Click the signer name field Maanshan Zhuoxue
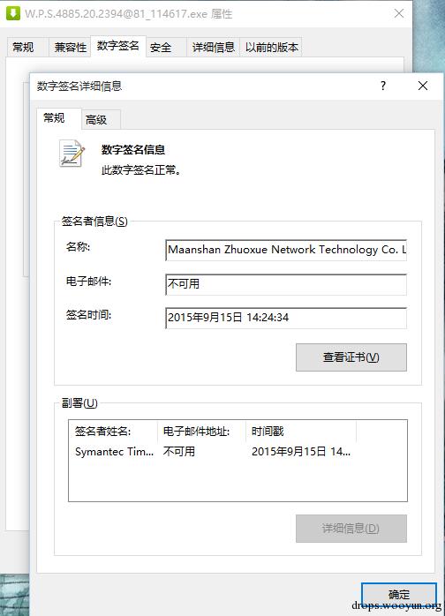Viewport: 445px width, 616px height. 286,251
